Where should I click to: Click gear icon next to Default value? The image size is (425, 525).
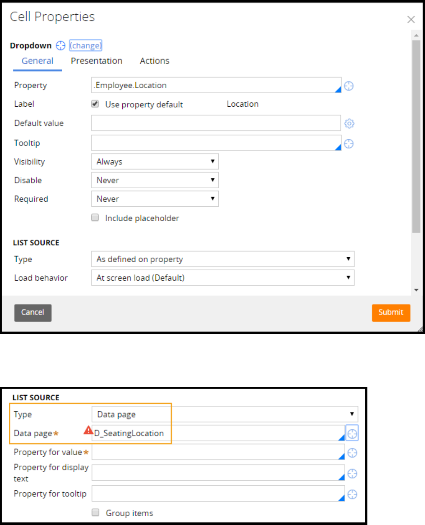point(349,123)
